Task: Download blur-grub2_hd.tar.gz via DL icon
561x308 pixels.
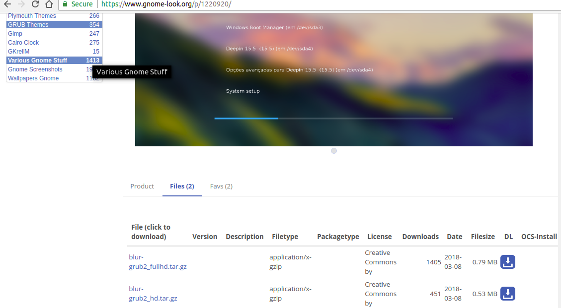Action: 508,294
